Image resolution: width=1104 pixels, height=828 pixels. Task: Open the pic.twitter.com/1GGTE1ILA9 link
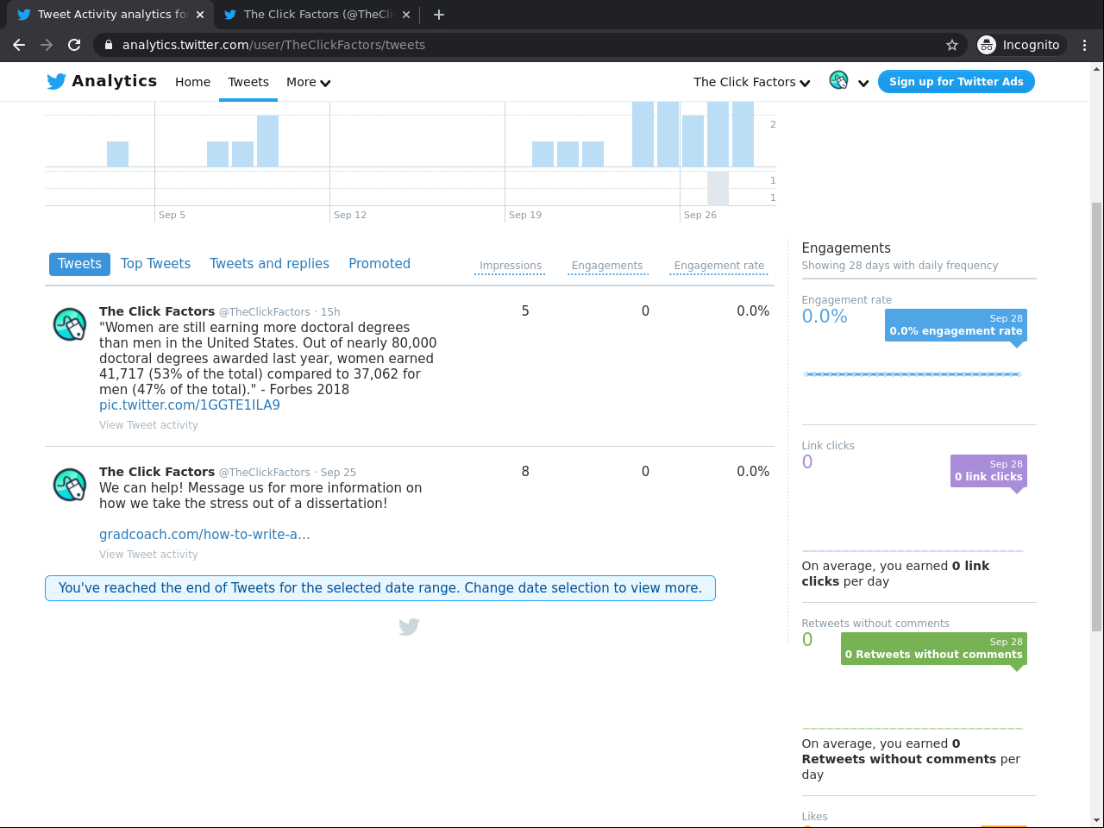click(x=190, y=405)
